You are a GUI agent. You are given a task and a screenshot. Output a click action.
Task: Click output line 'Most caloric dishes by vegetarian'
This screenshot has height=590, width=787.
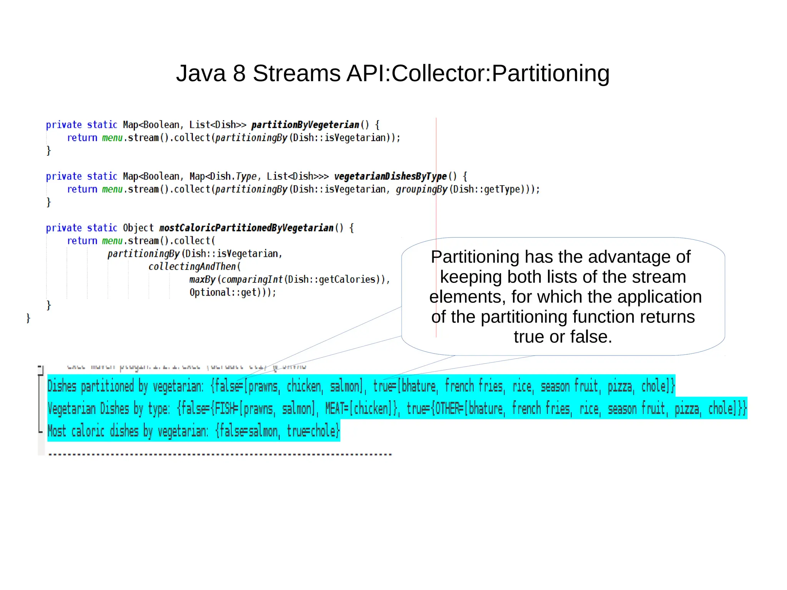194,431
